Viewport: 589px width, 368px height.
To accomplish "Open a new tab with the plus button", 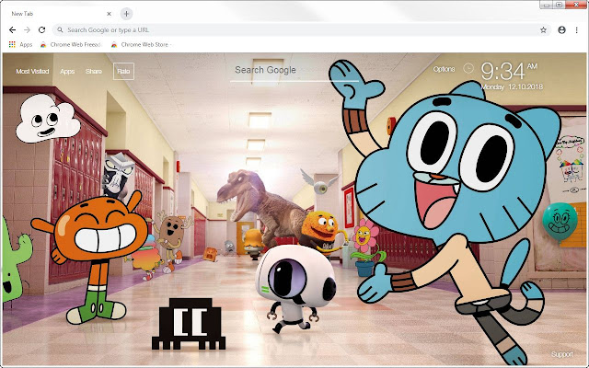I will point(127,14).
